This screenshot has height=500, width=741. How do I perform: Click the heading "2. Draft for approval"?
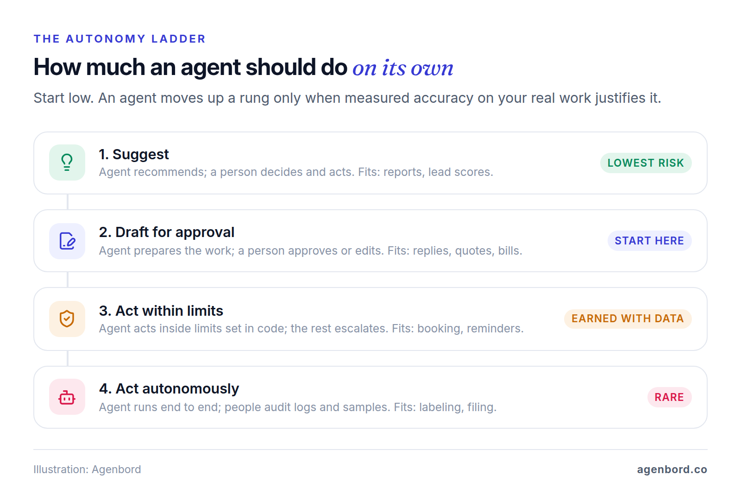tap(167, 232)
